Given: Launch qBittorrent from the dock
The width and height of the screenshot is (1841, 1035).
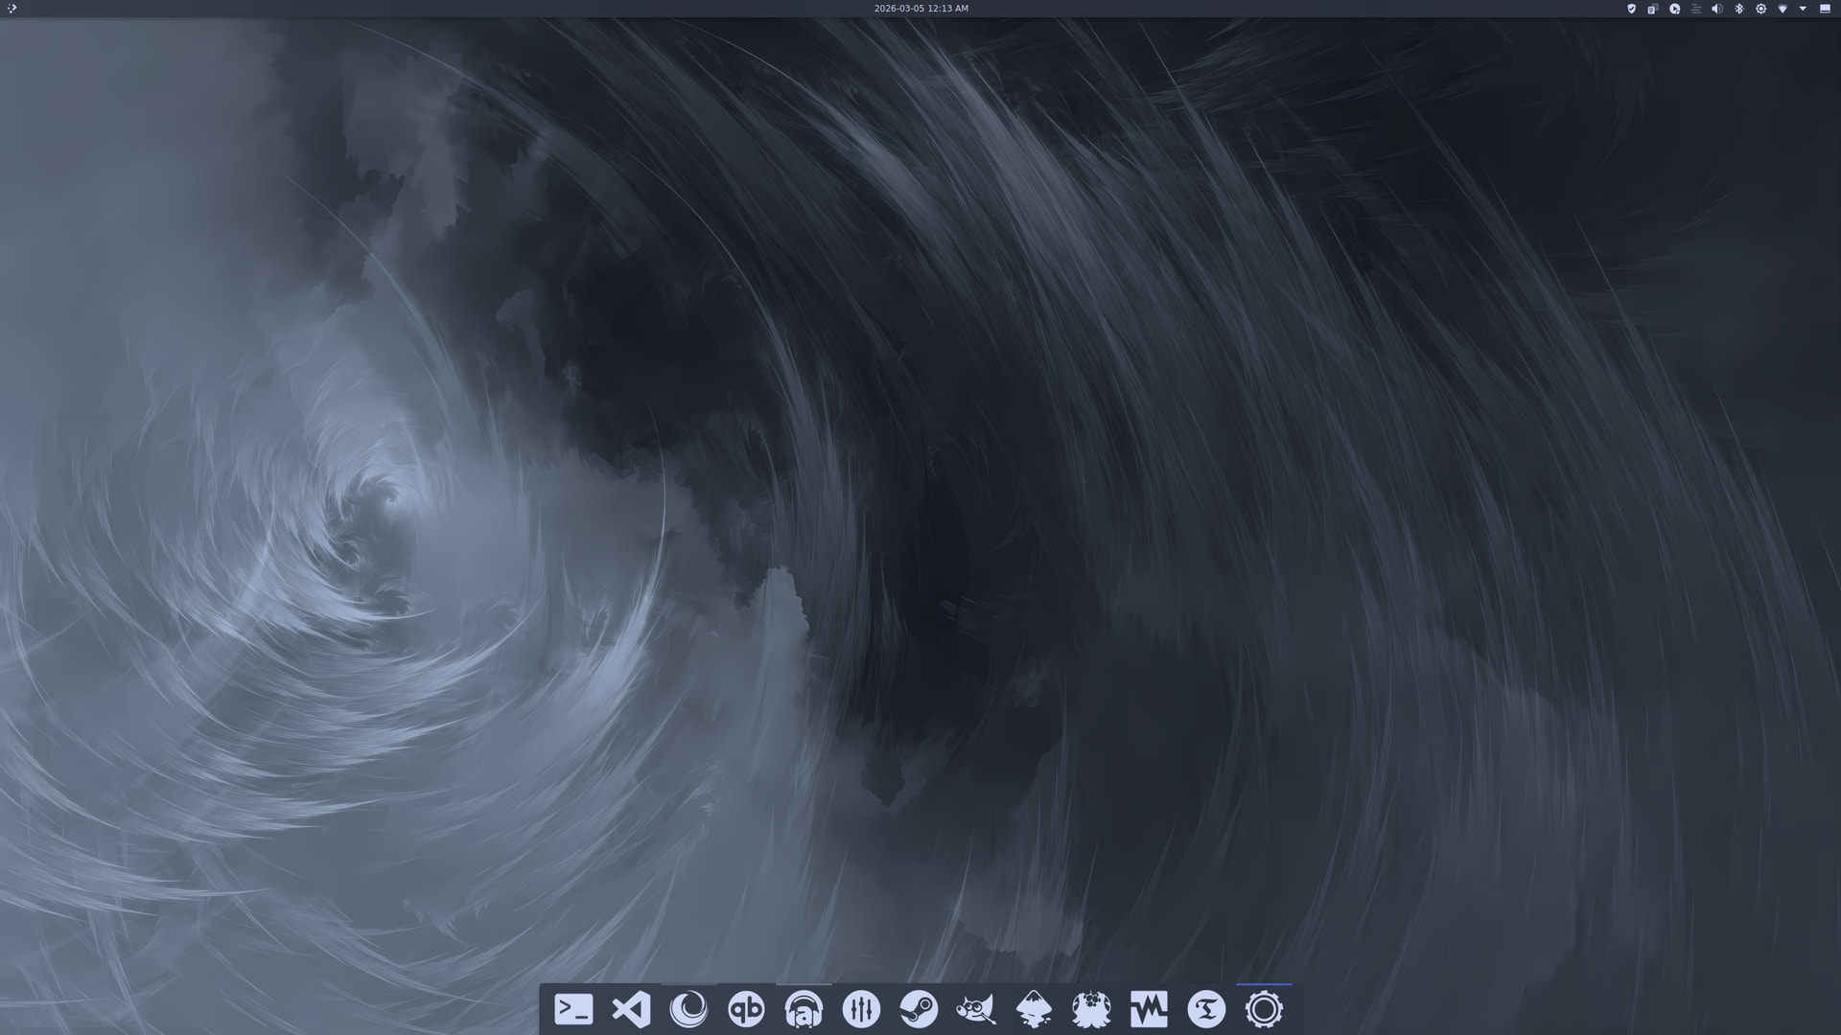Looking at the screenshot, I should pyautogui.click(x=746, y=1009).
